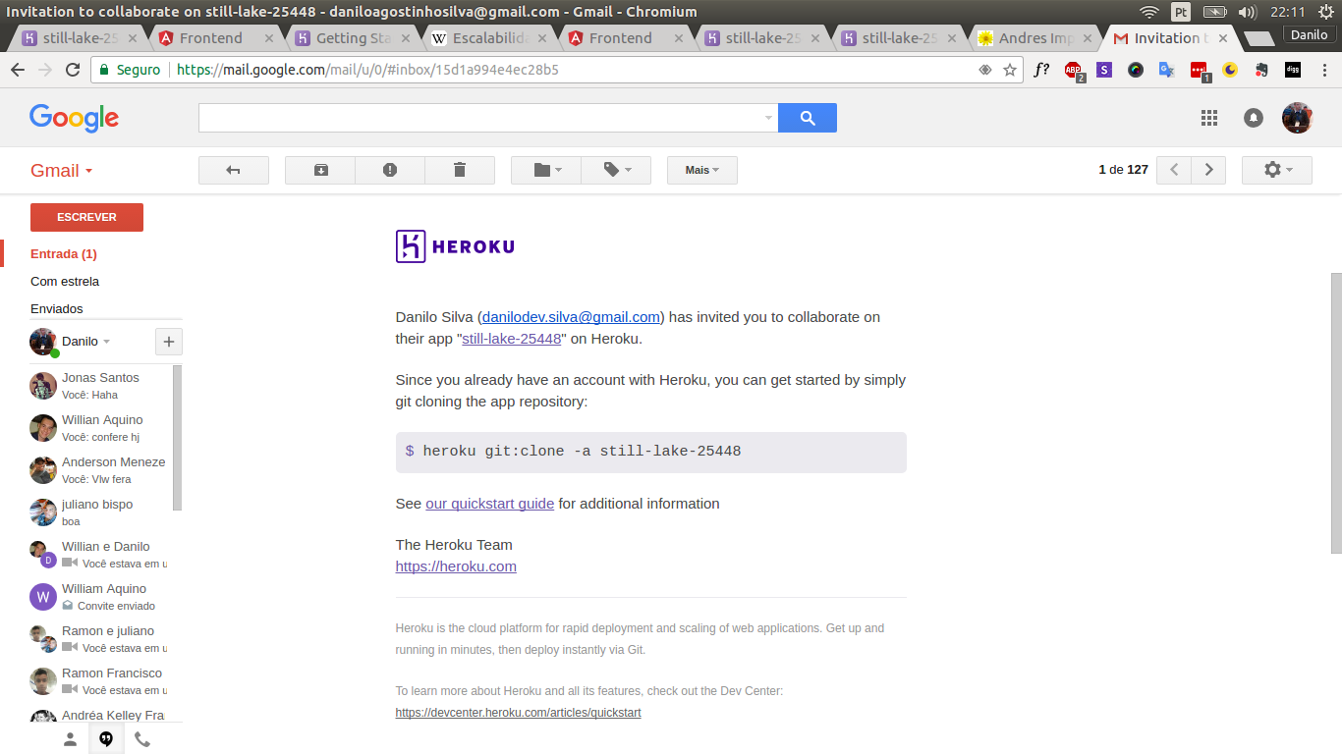Delete email with trash icon
Screen dimensions: 1342x754
pyautogui.click(x=460, y=170)
